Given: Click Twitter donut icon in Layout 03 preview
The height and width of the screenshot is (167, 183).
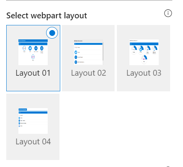Looking at the screenshot, I should click(x=141, y=49).
